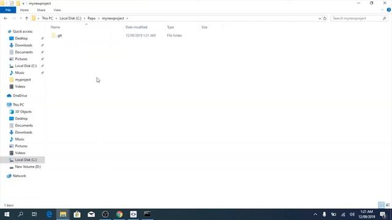Click the microphone tray icon
Viewport: 392px width, 220px height.
(324, 215)
